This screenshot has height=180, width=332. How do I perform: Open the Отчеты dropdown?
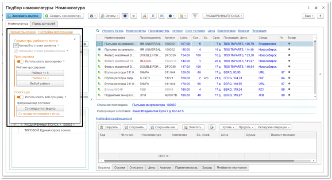pos(109,16)
